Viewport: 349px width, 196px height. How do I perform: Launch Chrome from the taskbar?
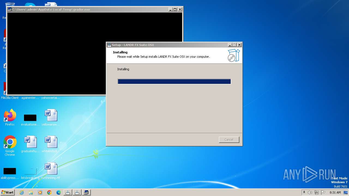tap(49, 192)
